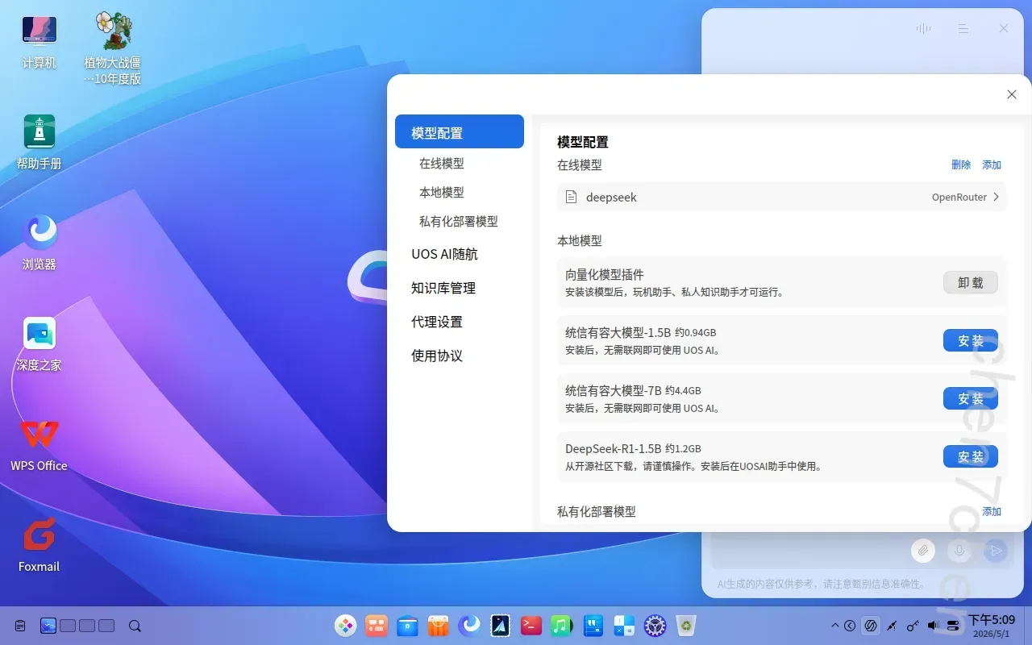Open the dark sail-logo app in the dock
Image resolution: width=1032 pixels, height=645 pixels.
pyautogui.click(x=501, y=626)
